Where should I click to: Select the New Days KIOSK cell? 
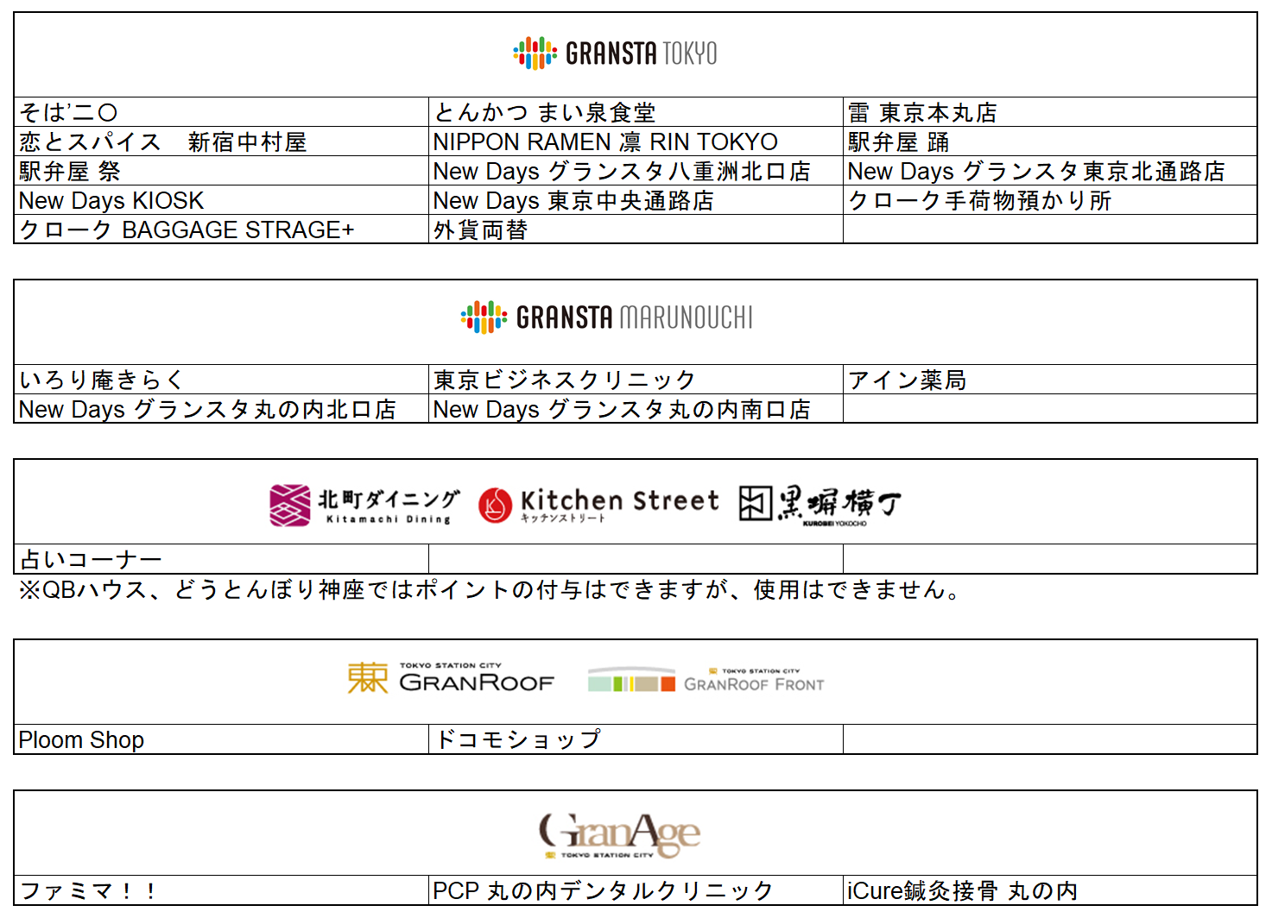(x=221, y=200)
